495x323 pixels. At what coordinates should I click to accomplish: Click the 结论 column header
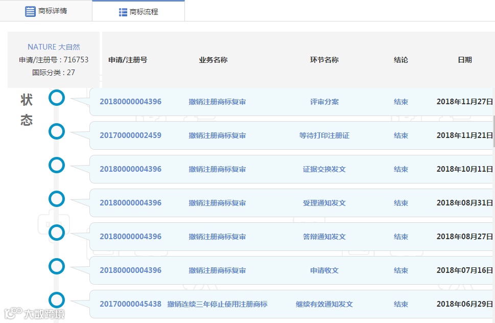(x=401, y=60)
